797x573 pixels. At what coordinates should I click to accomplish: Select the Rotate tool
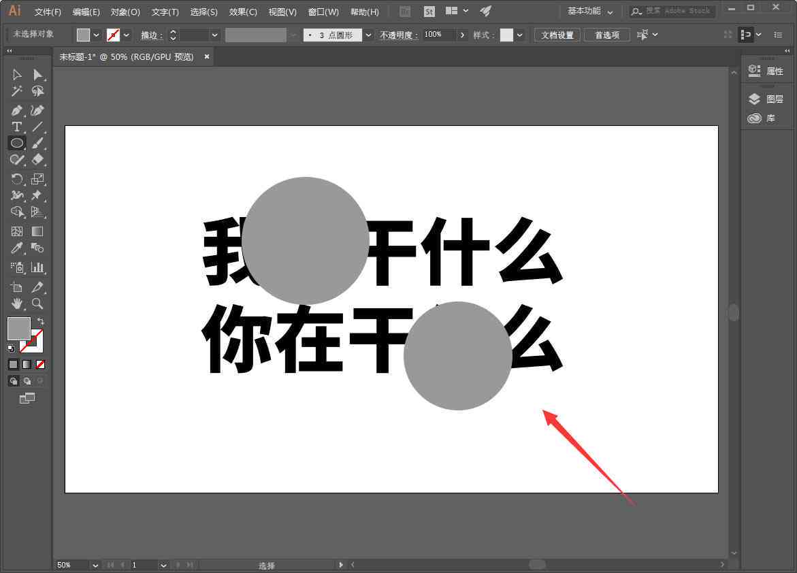pyautogui.click(x=17, y=179)
